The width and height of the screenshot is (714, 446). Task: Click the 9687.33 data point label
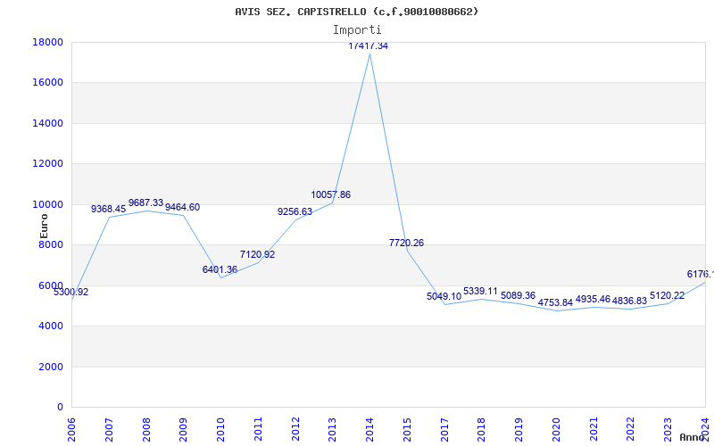145,203
